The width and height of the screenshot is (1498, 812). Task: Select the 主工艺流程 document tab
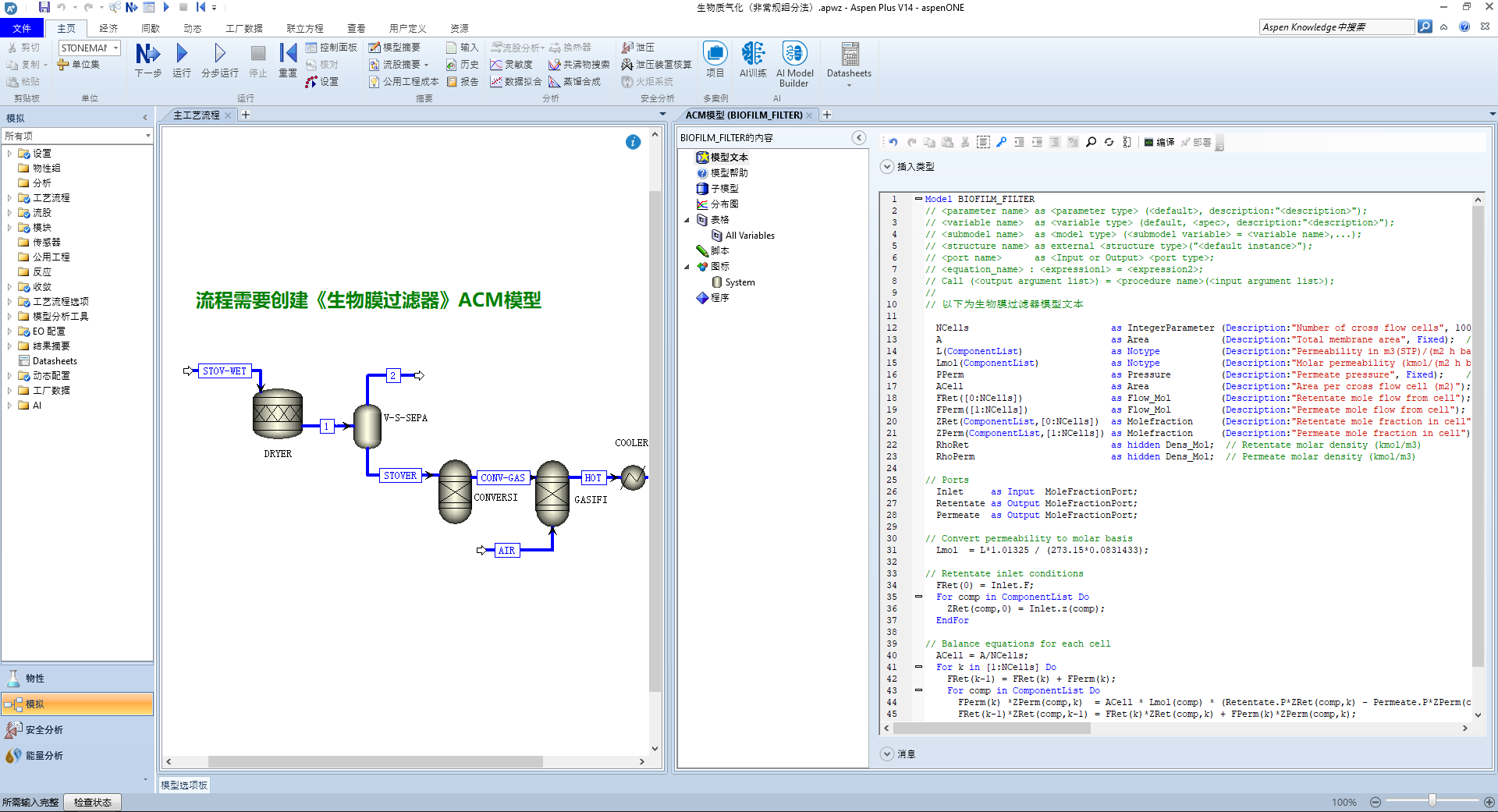click(x=196, y=115)
